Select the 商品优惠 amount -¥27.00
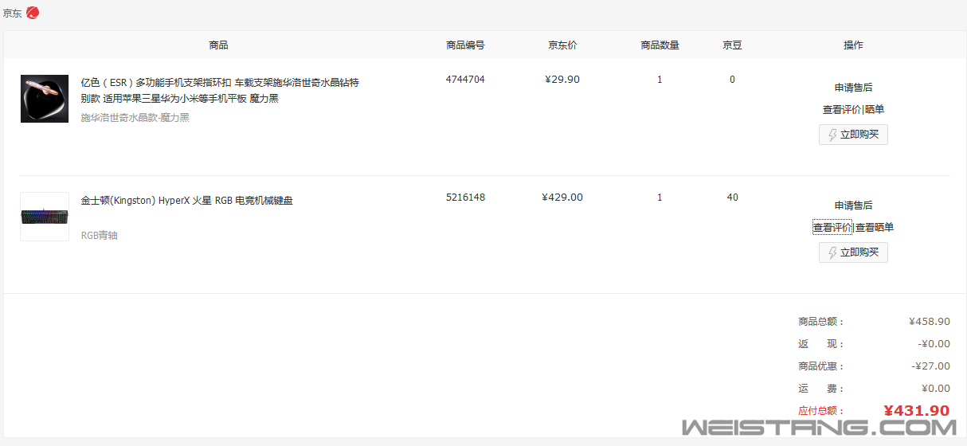This screenshot has height=446, width=967. pyautogui.click(x=931, y=366)
